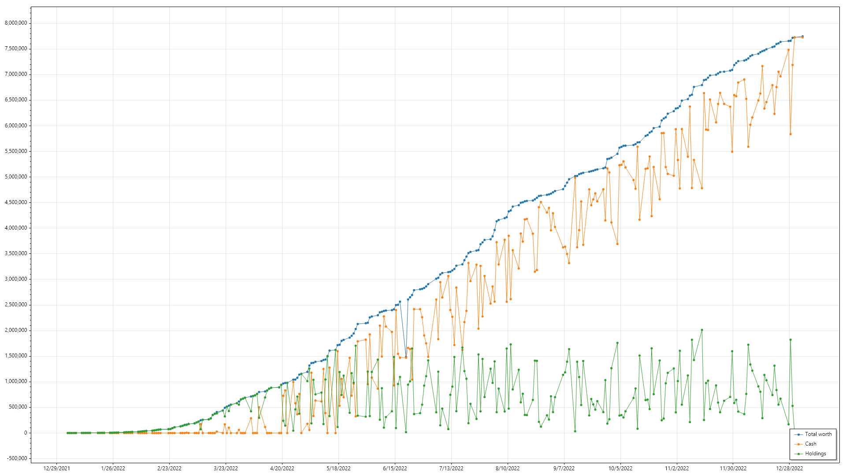Click the blue Total worth legend marker
The image size is (846, 476).
coord(798,435)
